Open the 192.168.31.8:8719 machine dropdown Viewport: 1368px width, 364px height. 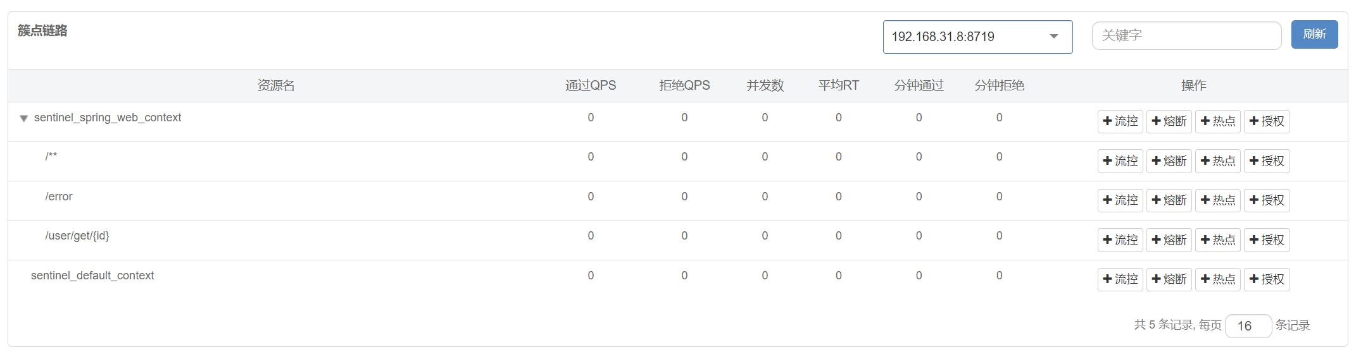[977, 37]
